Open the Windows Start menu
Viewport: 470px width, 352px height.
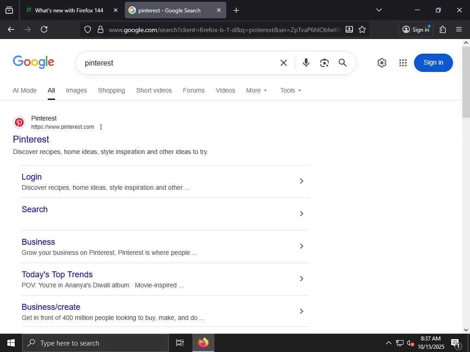click(x=11, y=343)
